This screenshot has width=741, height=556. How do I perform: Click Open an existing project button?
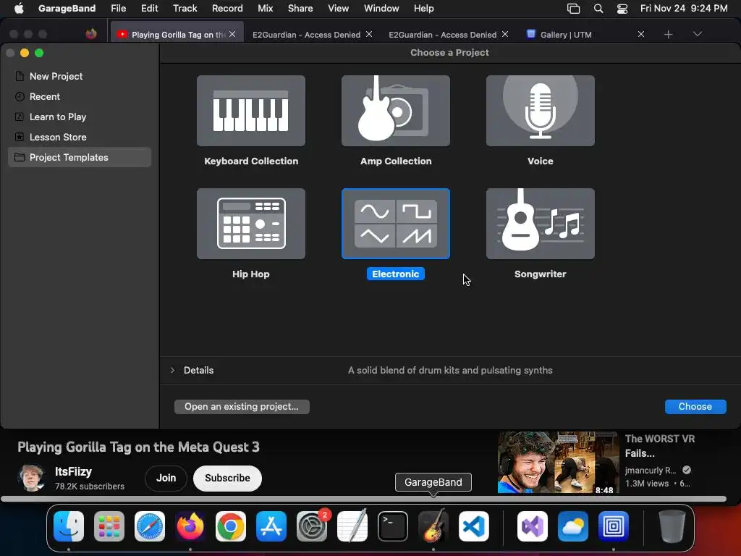pos(242,407)
